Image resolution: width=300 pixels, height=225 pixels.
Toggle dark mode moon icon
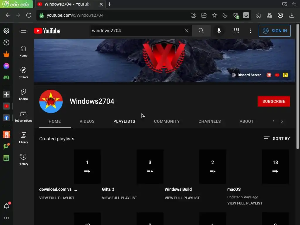[225, 15]
